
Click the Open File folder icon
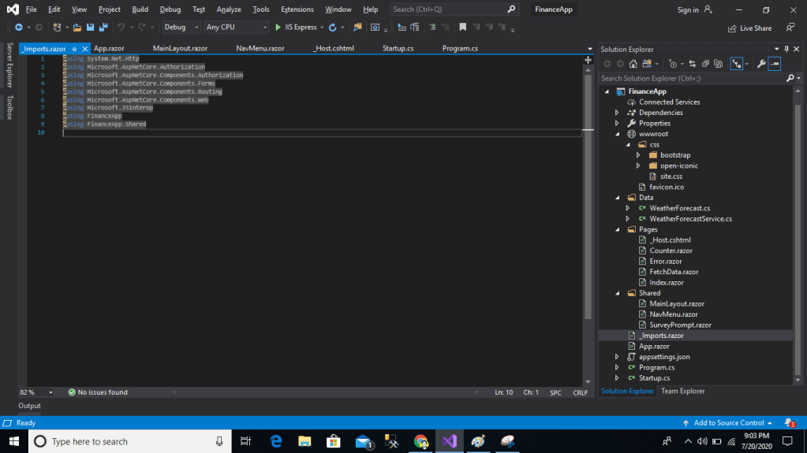click(78, 28)
